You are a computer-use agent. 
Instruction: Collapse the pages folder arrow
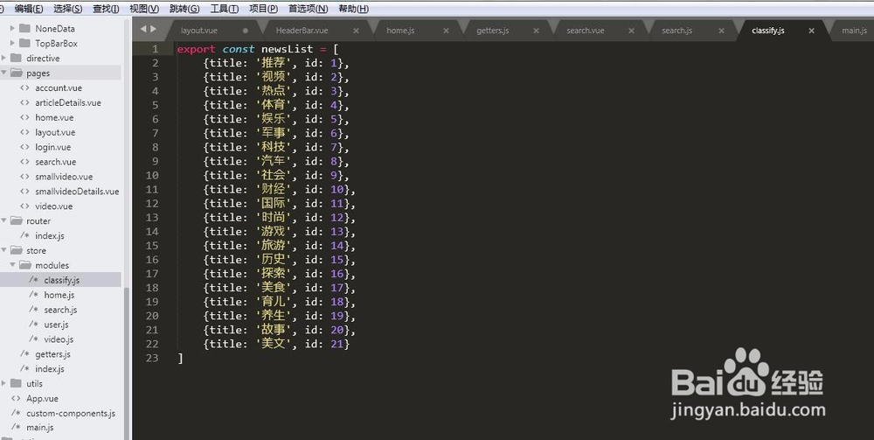click(x=3, y=73)
